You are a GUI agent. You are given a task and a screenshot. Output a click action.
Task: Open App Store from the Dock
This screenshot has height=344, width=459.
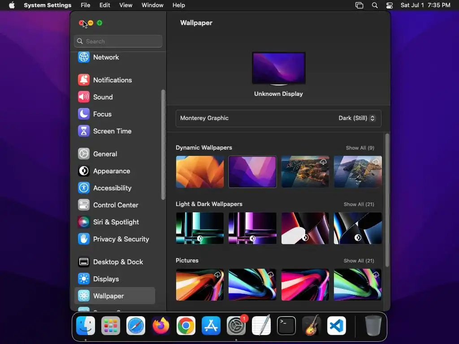pos(211,326)
